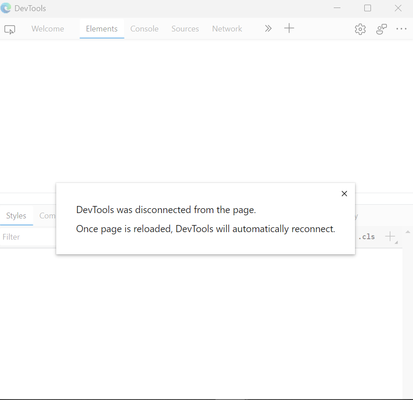Open the three-dots customize menu

[401, 29]
